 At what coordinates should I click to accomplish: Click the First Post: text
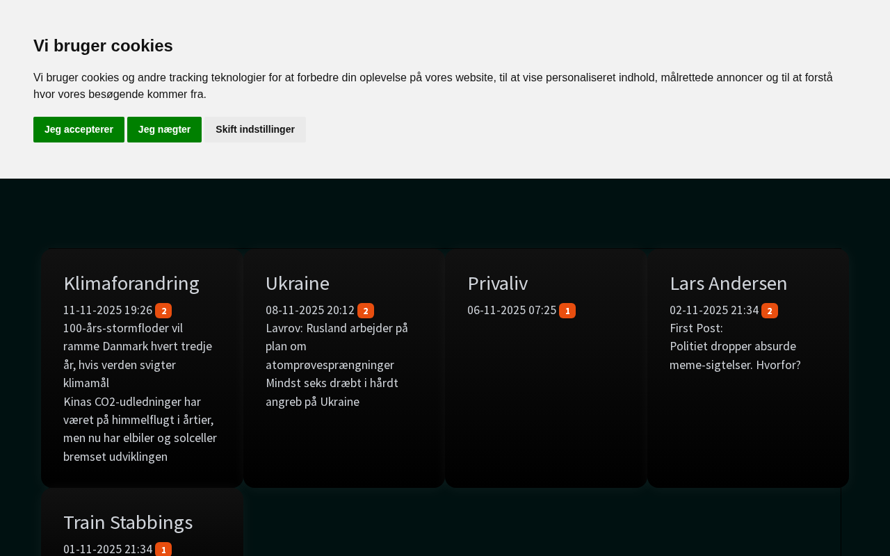point(696,328)
